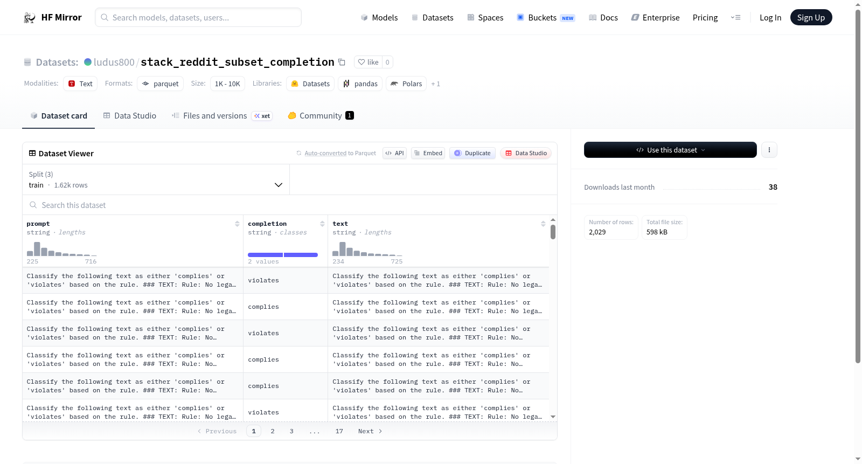This screenshot has width=862, height=464.
Task: Jump to page 17 of the dataset
Action: pos(339,431)
